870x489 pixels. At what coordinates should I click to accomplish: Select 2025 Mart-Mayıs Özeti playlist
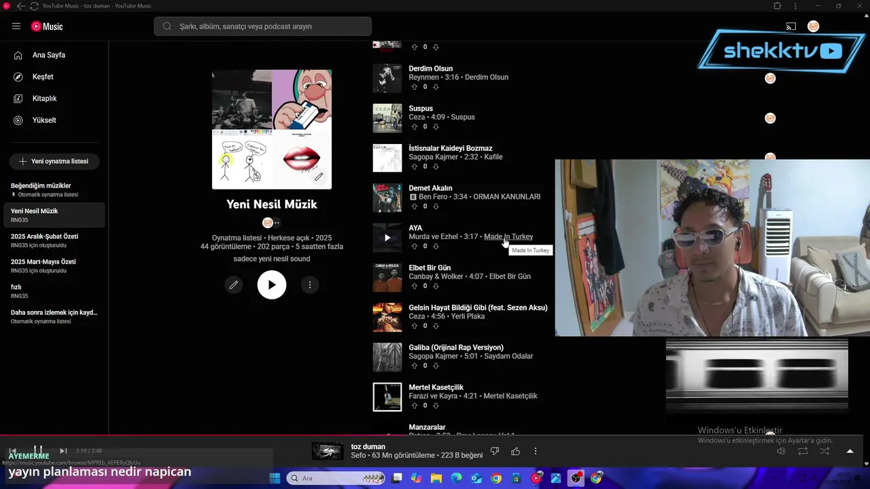tap(54, 266)
